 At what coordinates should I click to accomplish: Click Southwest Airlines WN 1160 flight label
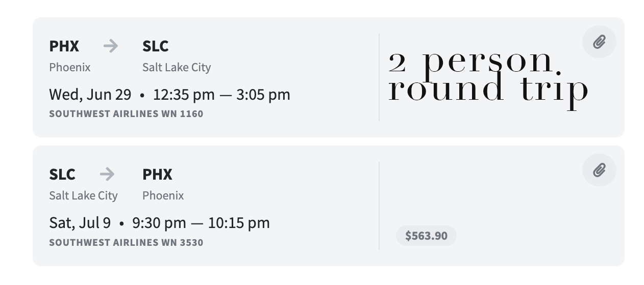pyautogui.click(x=126, y=114)
